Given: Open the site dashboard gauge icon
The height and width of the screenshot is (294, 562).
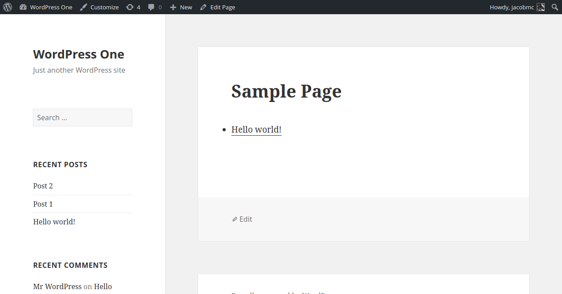Looking at the screenshot, I should tap(23, 7).
